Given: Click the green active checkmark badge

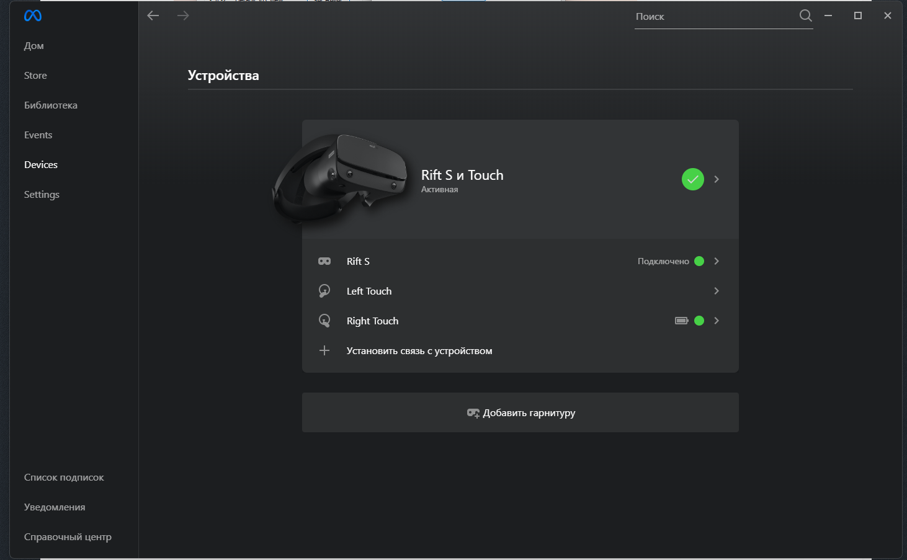Looking at the screenshot, I should (693, 179).
